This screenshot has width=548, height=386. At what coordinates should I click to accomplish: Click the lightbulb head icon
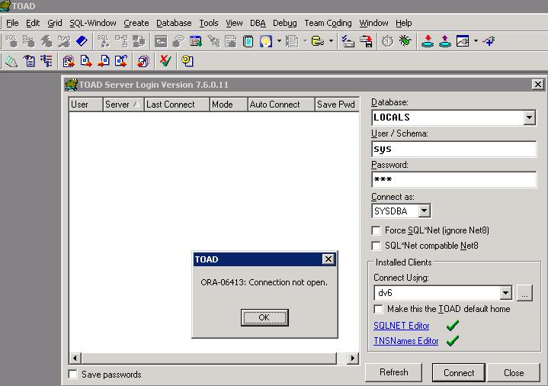[x=265, y=41]
